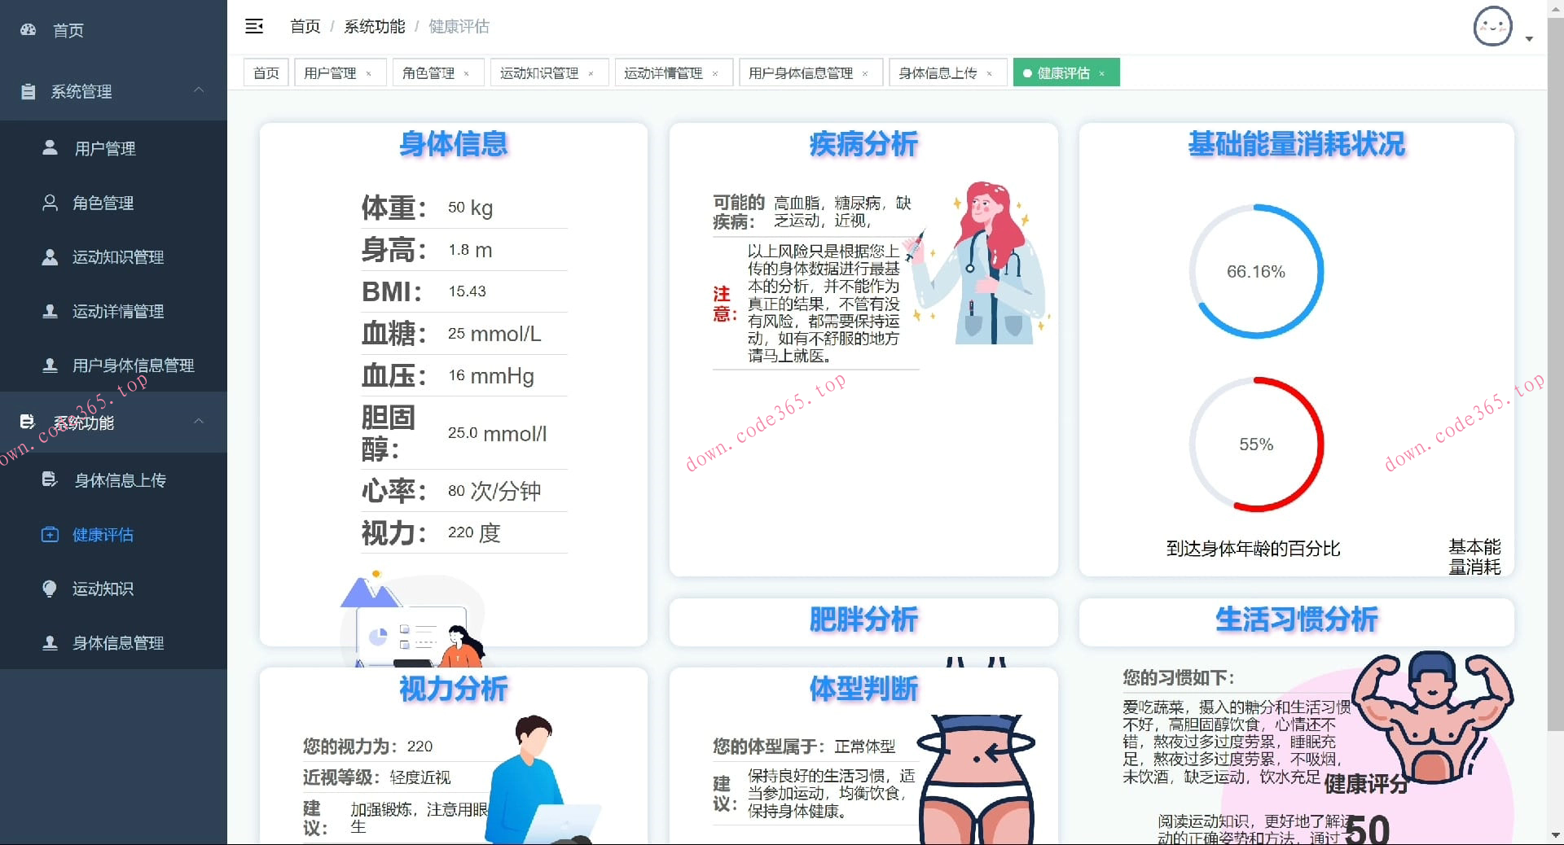Open 用户身体信息管理 via sidebar icon
Image resolution: width=1564 pixels, height=845 pixels.
coord(49,366)
